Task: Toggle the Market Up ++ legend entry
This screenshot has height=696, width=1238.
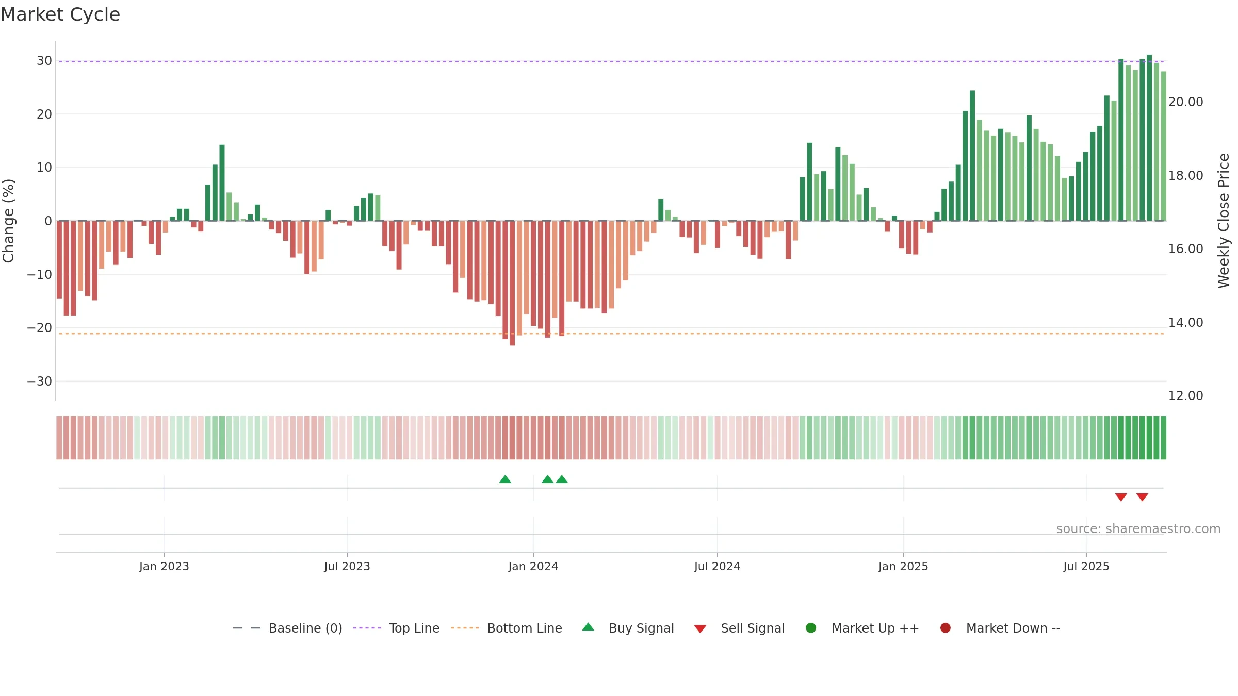Action: (x=862, y=628)
